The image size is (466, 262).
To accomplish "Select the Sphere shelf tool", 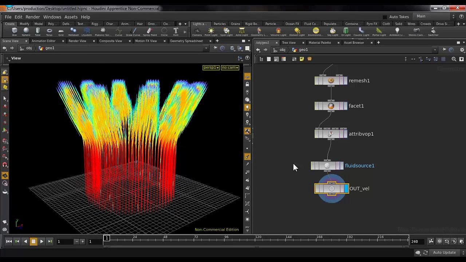I will [x=26, y=32].
